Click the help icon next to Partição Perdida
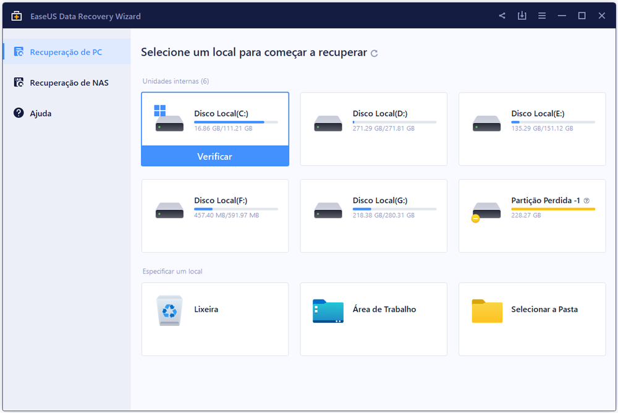This screenshot has height=413, width=618. [586, 201]
